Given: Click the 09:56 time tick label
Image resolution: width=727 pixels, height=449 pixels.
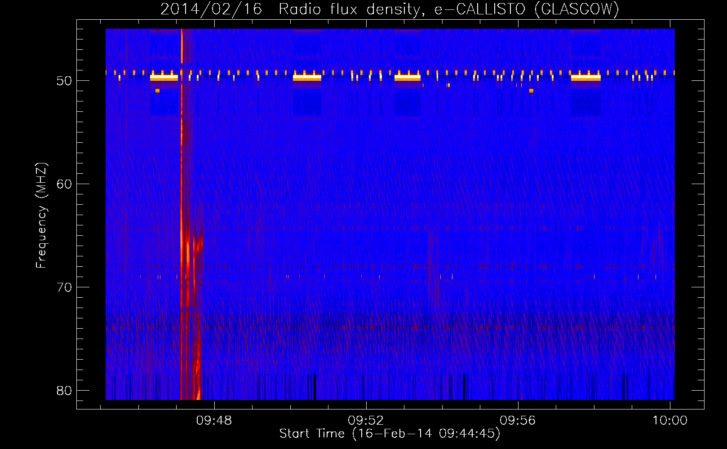Looking at the screenshot, I should coord(518,421).
